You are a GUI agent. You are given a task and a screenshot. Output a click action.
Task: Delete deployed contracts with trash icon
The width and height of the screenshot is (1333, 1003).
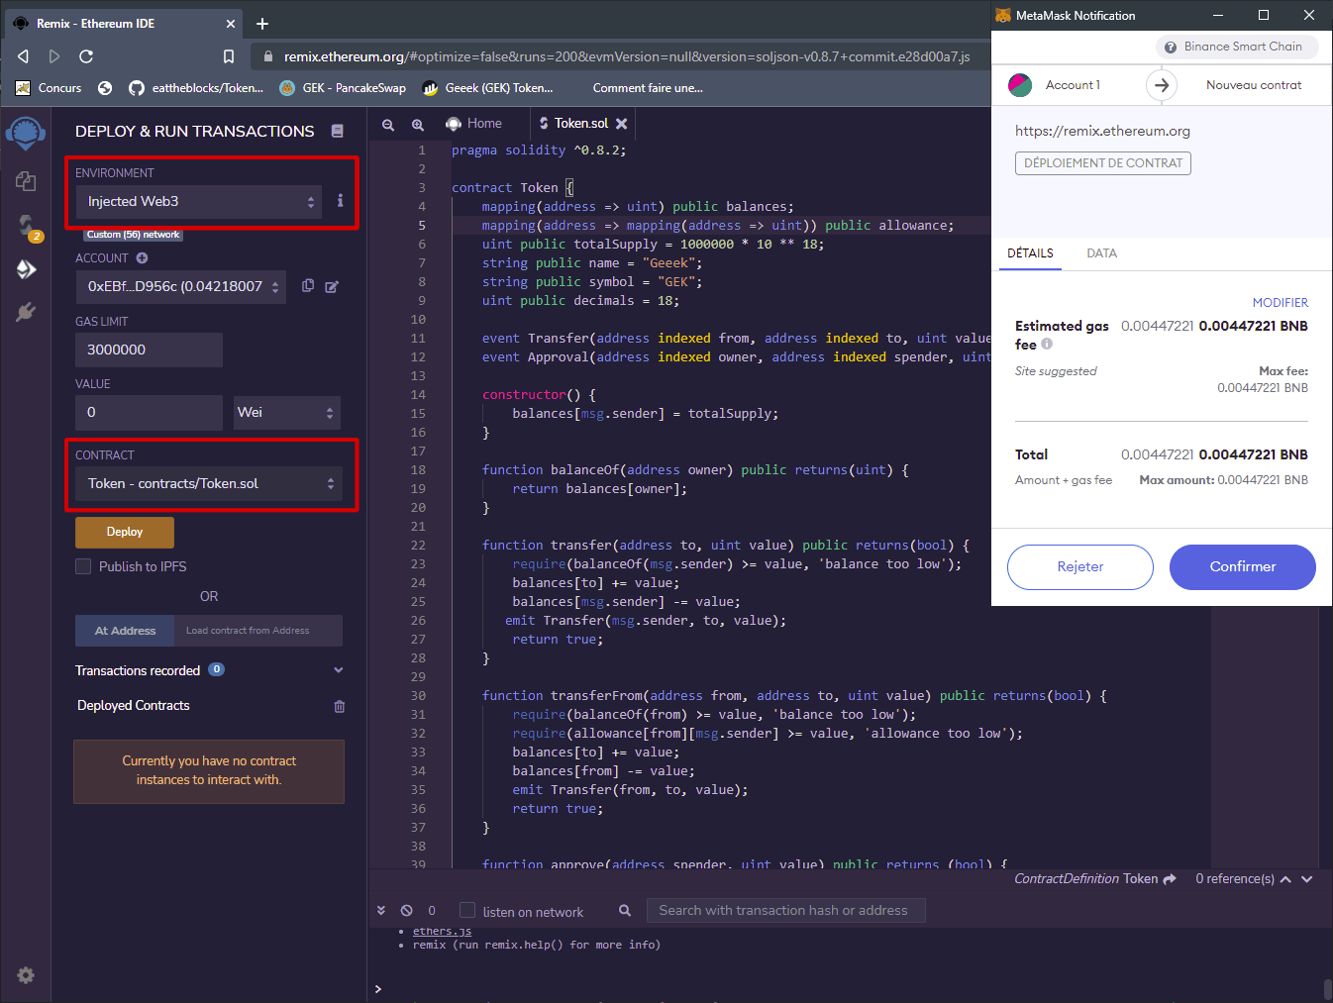[x=339, y=706]
